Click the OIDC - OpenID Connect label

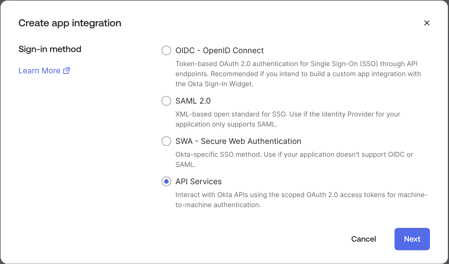pyautogui.click(x=219, y=50)
